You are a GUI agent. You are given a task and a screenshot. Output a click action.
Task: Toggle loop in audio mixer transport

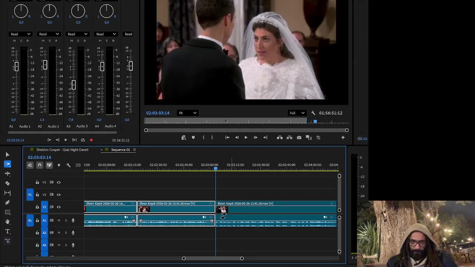click(83, 140)
